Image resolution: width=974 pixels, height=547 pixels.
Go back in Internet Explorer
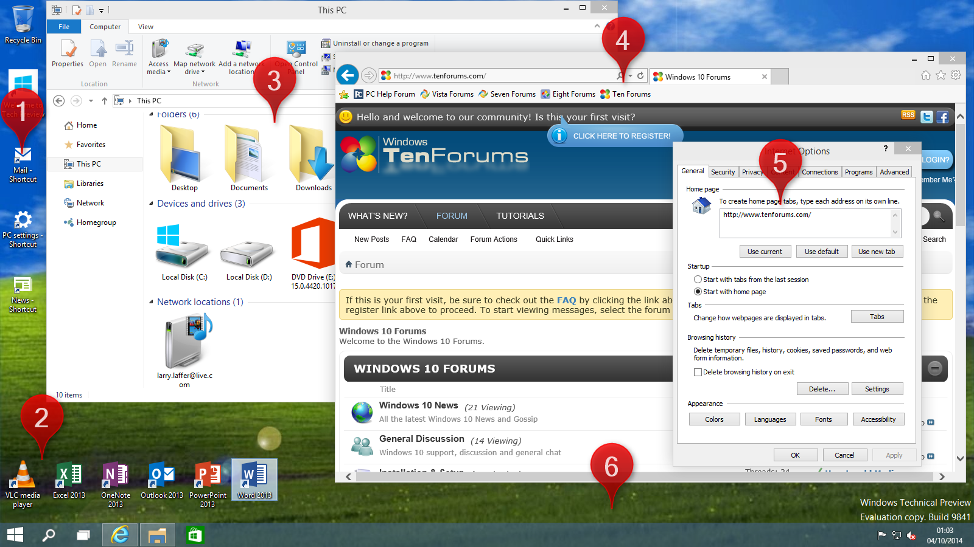[348, 75]
